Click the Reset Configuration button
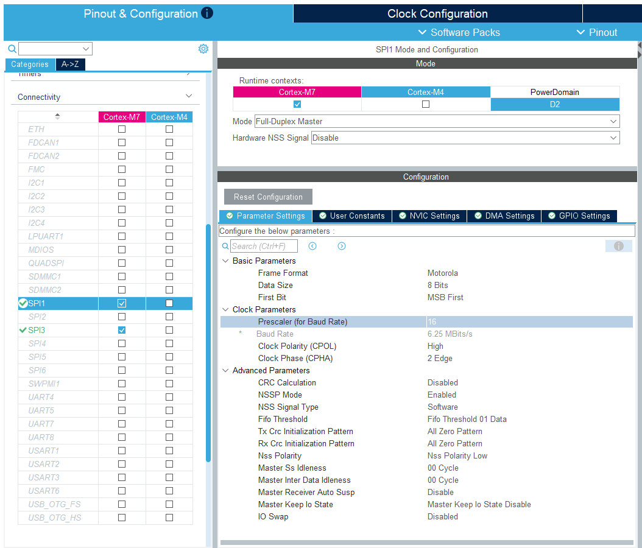Image resolution: width=642 pixels, height=548 pixels. (268, 197)
